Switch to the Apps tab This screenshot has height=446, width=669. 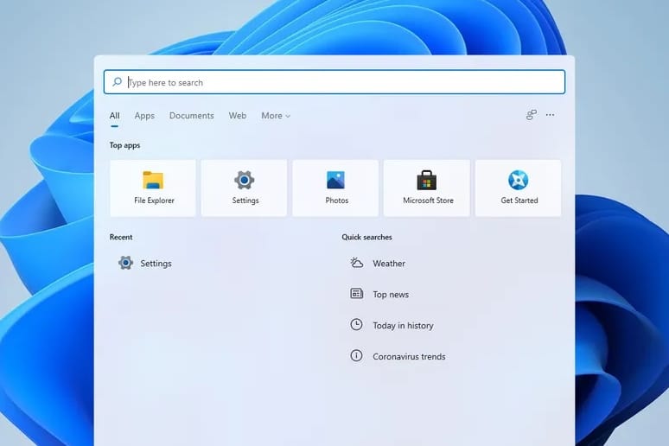click(x=144, y=116)
